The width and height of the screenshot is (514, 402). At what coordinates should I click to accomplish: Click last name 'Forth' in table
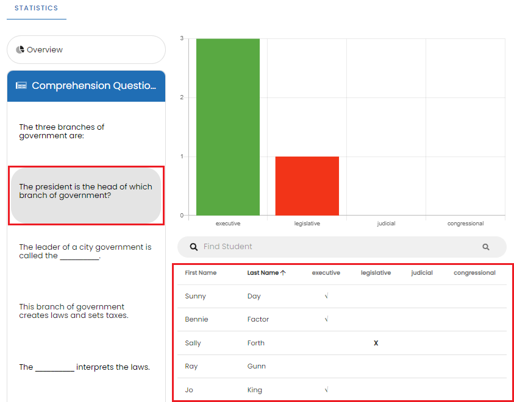click(255, 343)
